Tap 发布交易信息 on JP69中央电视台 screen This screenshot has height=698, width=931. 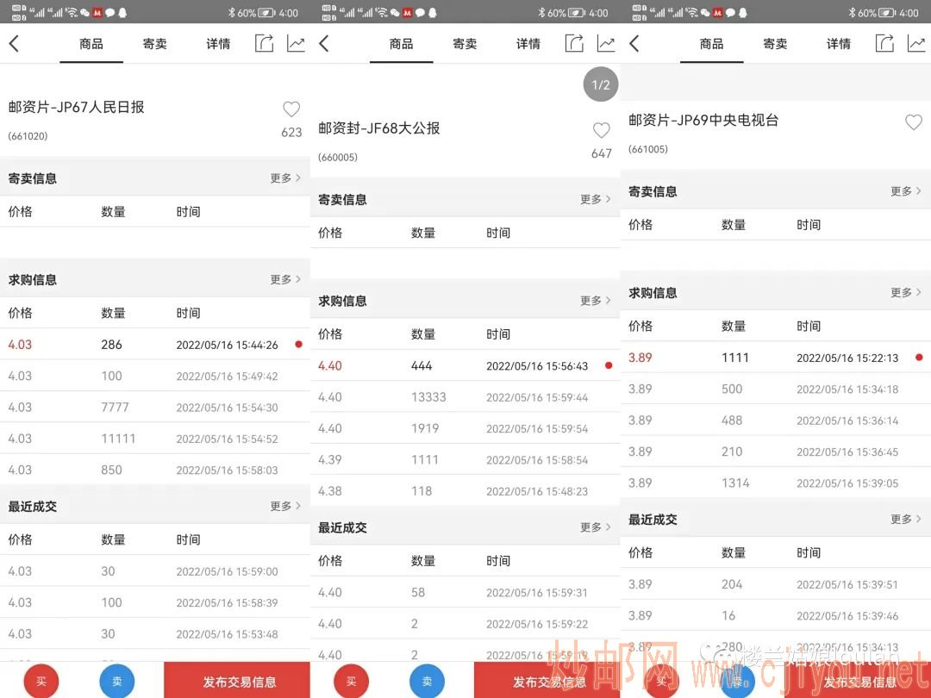click(858, 680)
